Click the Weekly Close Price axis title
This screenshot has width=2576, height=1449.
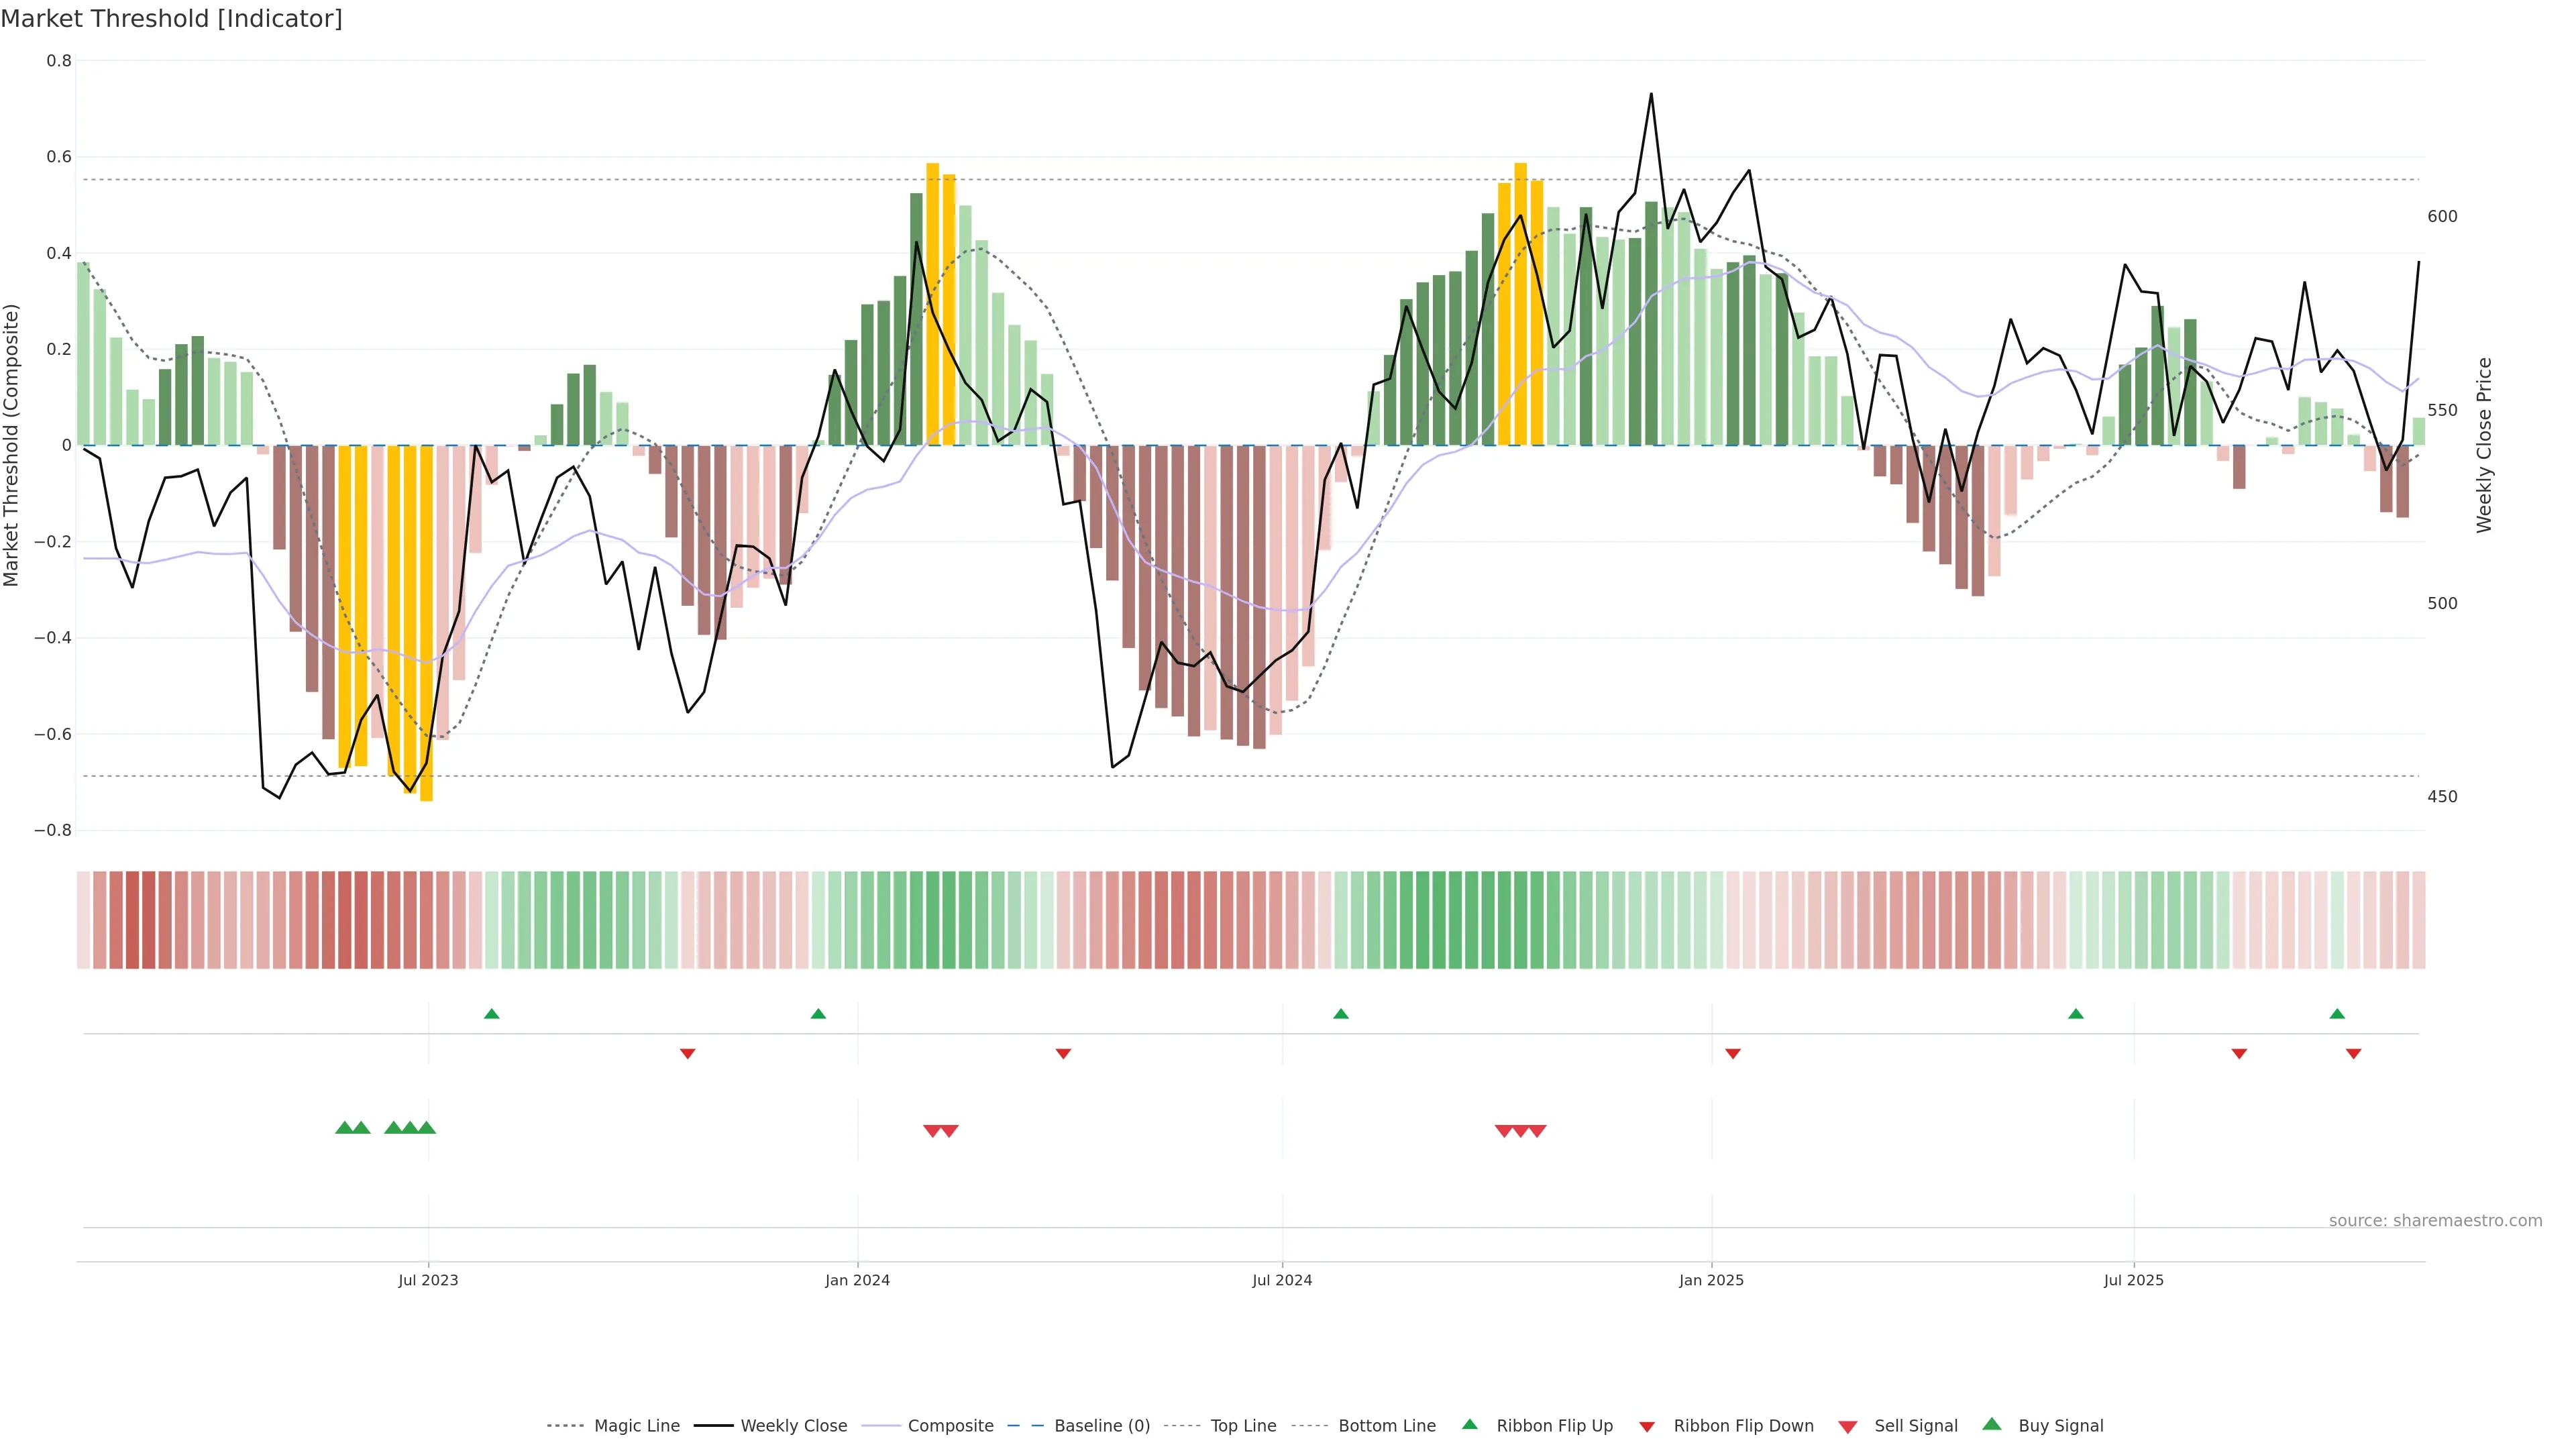pos(2484,445)
